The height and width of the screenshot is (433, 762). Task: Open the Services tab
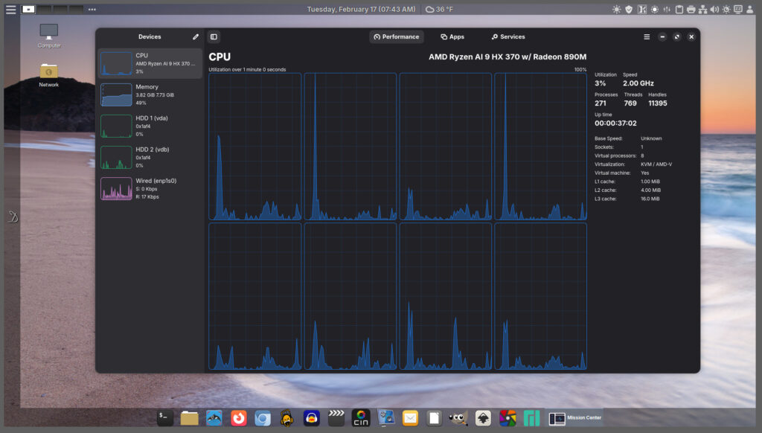508,36
